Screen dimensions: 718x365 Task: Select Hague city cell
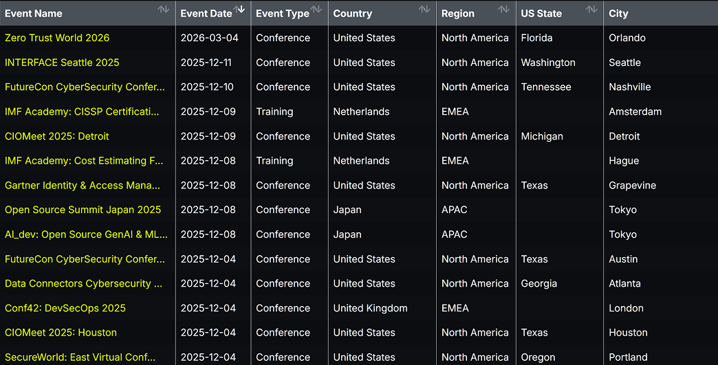[x=624, y=161]
